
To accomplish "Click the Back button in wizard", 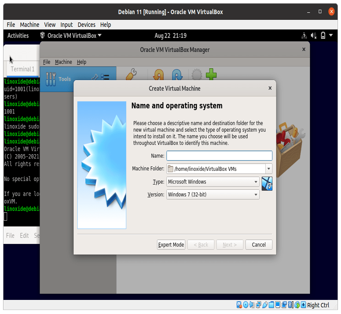I will pyautogui.click(x=201, y=244).
